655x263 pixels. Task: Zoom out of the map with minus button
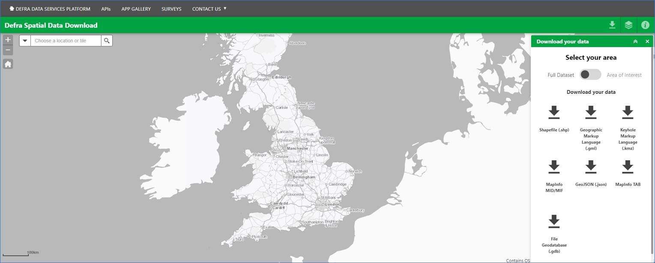(8, 50)
